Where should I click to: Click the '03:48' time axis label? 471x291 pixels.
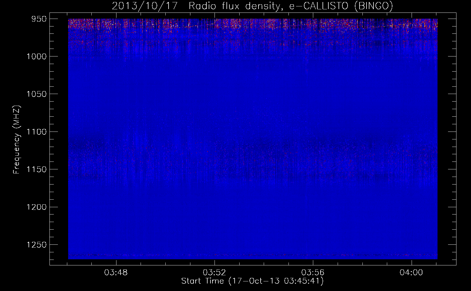[116, 273]
